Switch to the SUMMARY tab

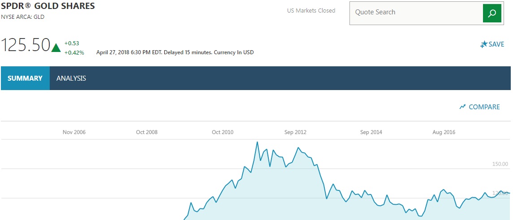(25, 78)
